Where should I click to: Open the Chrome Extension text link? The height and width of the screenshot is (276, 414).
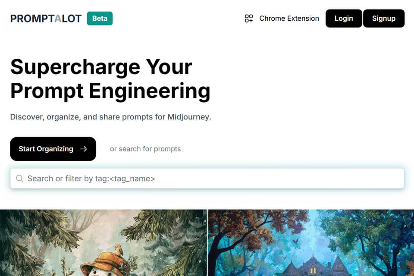click(x=289, y=19)
